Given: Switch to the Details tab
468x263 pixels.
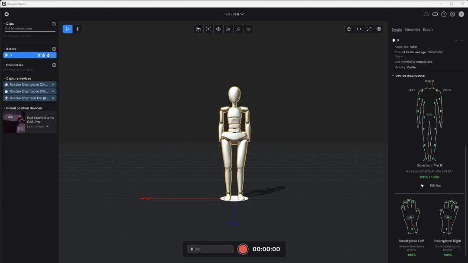Looking at the screenshot, I should (x=396, y=29).
